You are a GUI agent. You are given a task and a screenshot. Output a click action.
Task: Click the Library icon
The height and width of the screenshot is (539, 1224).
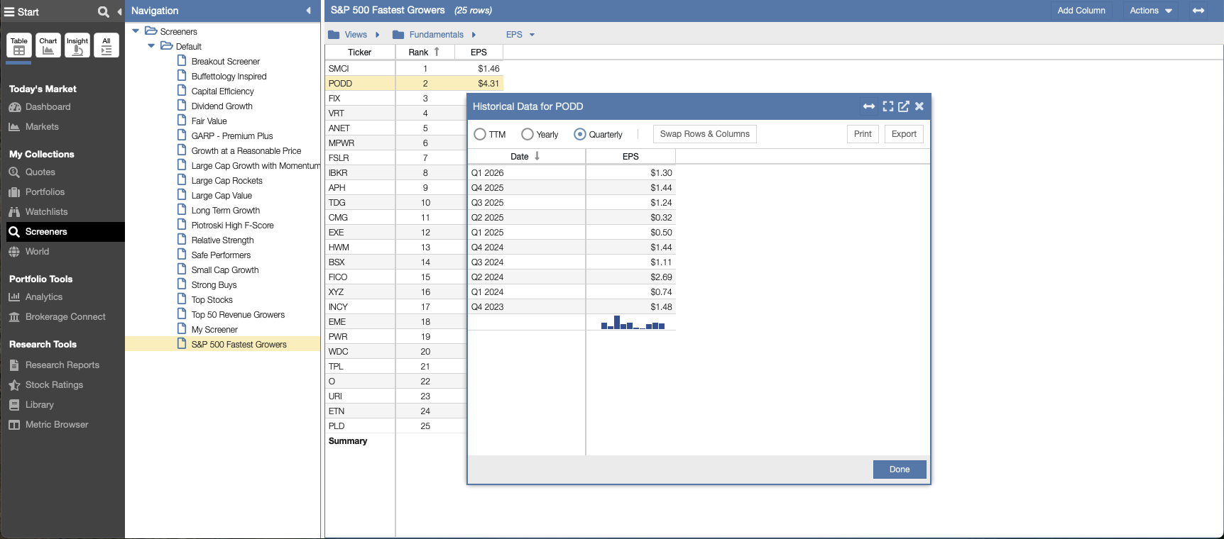tap(14, 405)
